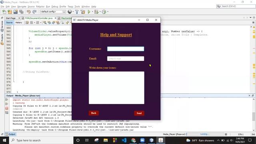Open Chrome from the taskbar
This screenshot has width=256, height=144.
click(133, 140)
